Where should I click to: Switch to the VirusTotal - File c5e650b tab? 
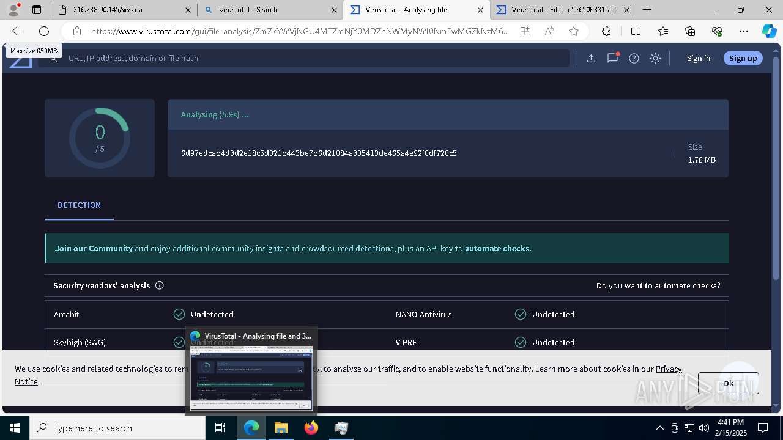(563, 10)
